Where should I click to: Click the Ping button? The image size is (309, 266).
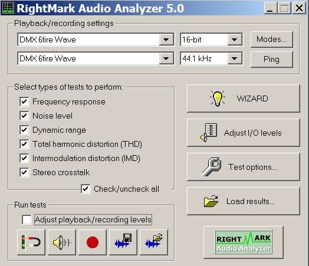pyautogui.click(x=272, y=60)
